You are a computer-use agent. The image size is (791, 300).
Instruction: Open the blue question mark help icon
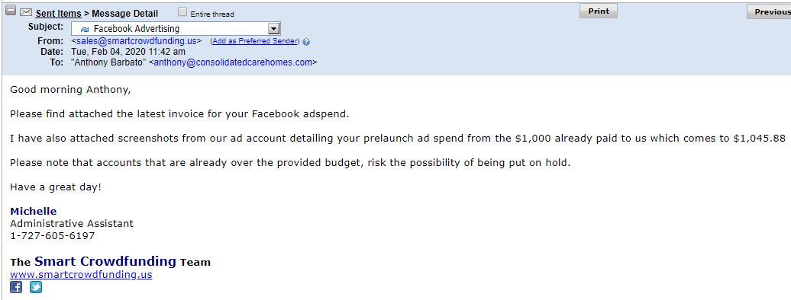pyautogui.click(x=306, y=42)
